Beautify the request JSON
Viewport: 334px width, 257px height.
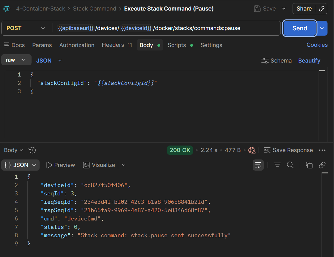point(309,61)
